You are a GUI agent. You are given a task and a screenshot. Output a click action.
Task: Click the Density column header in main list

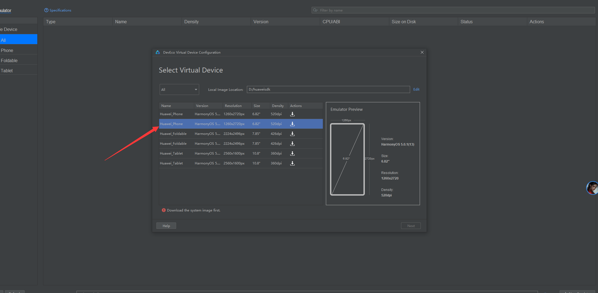coord(216,22)
